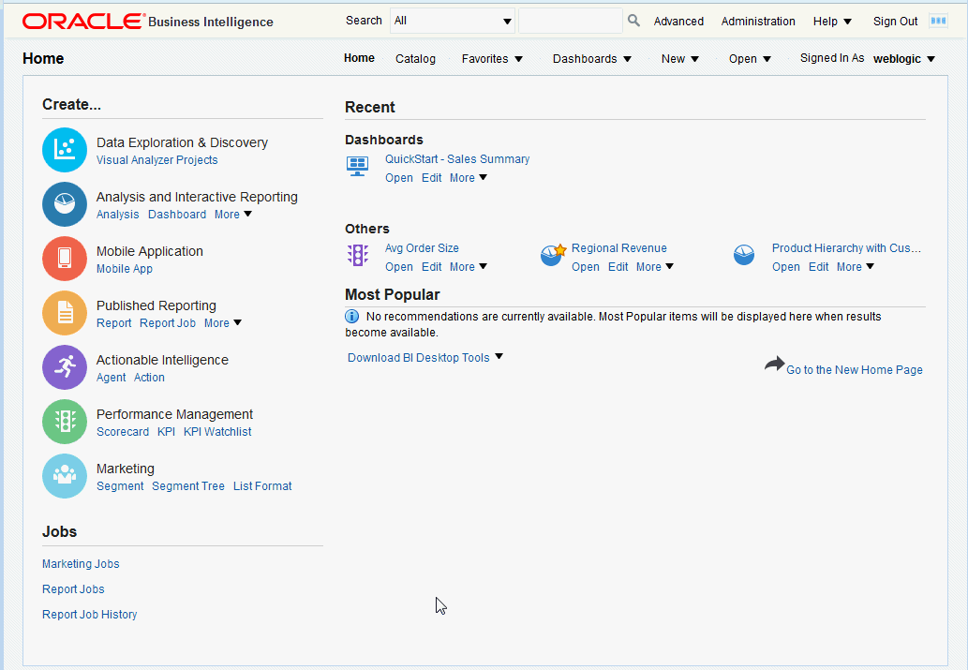Viewport: 968px width, 670px height.
Task: Click the Regional Revenue starred analysis icon
Action: tap(553, 255)
